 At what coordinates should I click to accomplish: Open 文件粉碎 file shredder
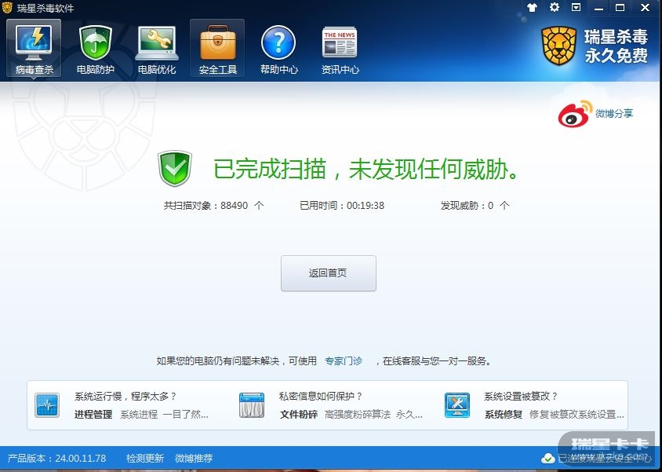pyautogui.click(x=299, y=415)
